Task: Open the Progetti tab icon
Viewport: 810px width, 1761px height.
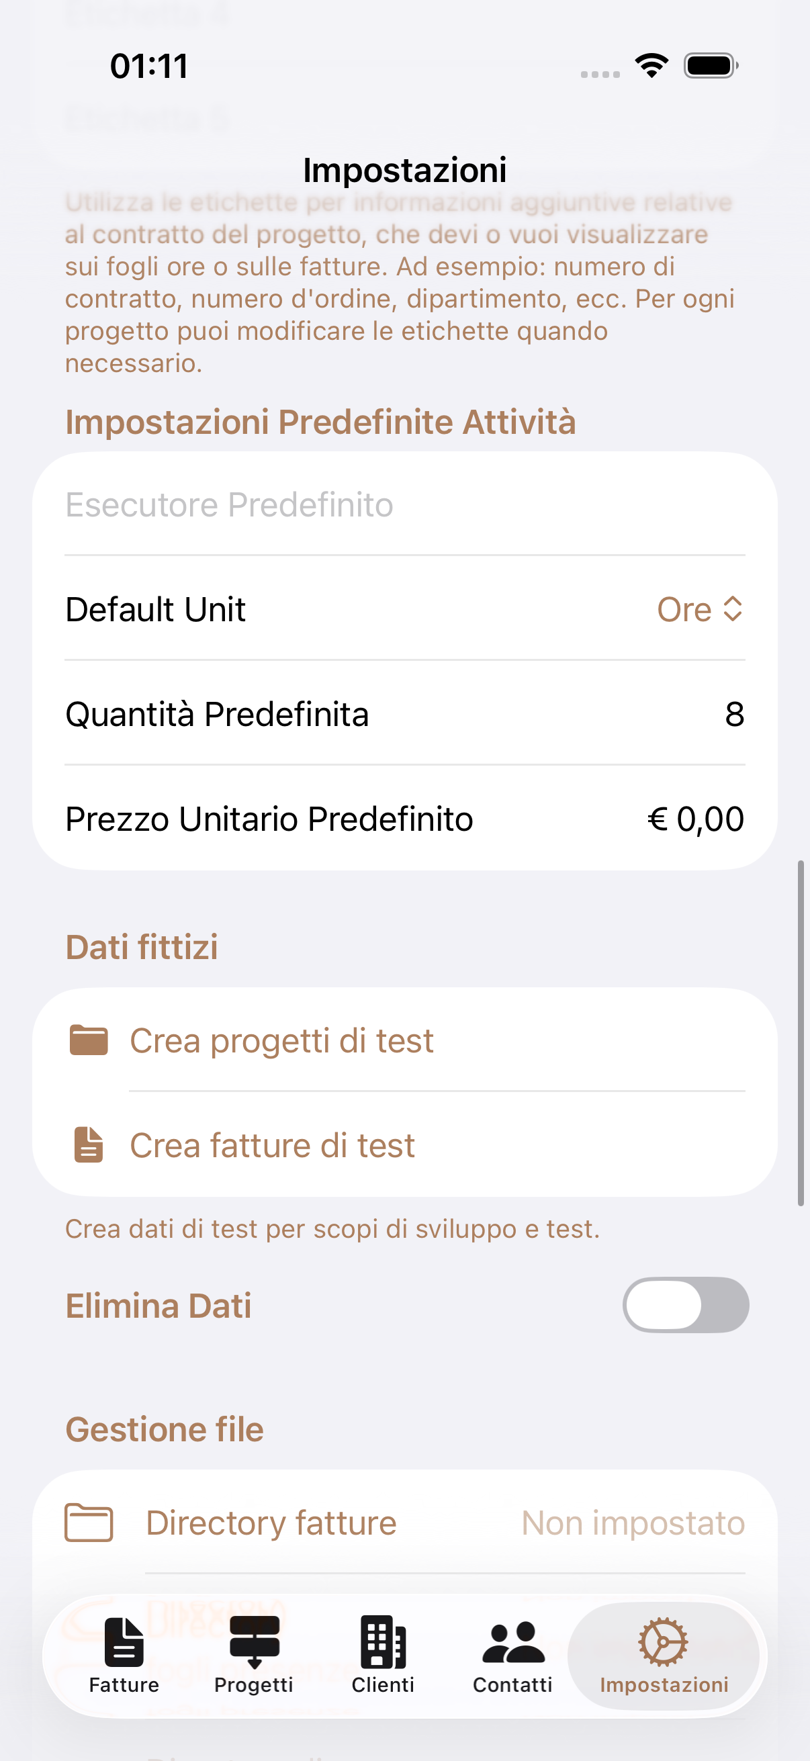Action: (x=255, y=1641)
